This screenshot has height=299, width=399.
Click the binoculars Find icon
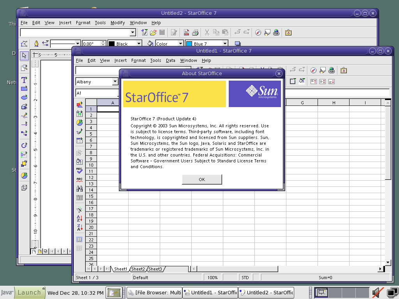click(79, 188)
